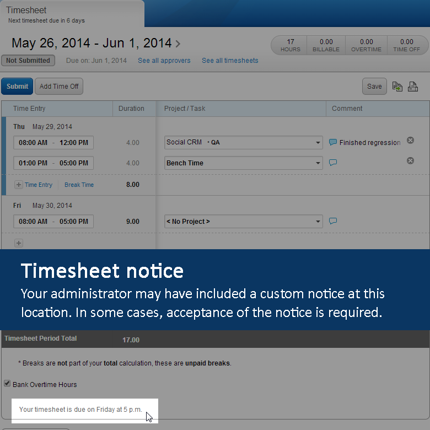This screenshot has width=430, height=430.
Task: Open the No Project dropdown
Action: [243, 221]
